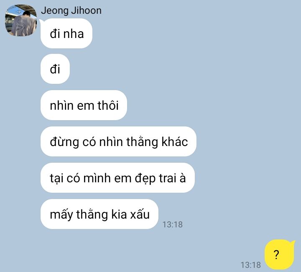The height and width of the screenshot is (272, 301).
Task: Click the word "khác" in the fourth message
Action: [x=175, y=142]
